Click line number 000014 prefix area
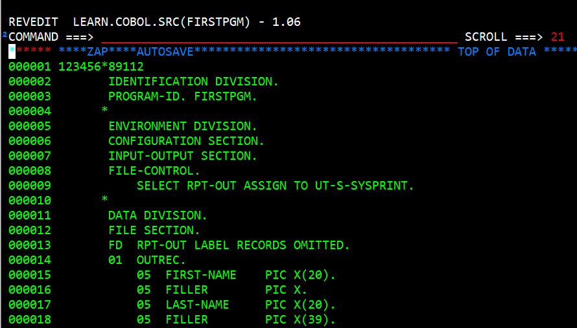 coord(29,260)
